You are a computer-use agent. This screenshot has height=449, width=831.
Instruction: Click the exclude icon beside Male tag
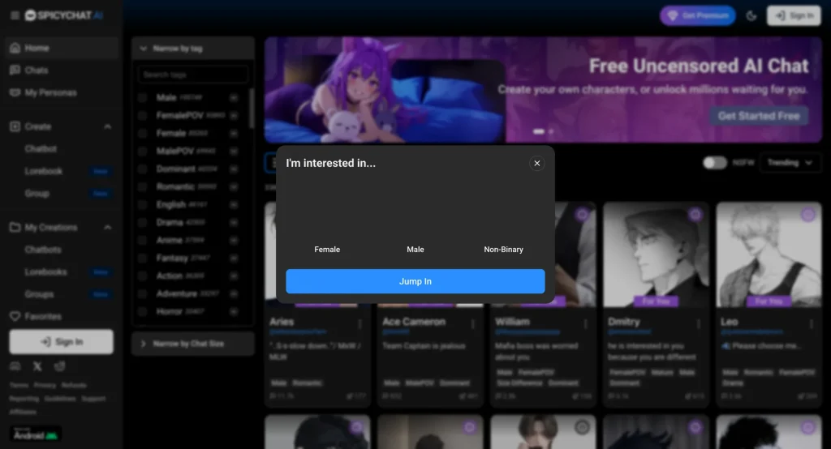coord(234,97)
